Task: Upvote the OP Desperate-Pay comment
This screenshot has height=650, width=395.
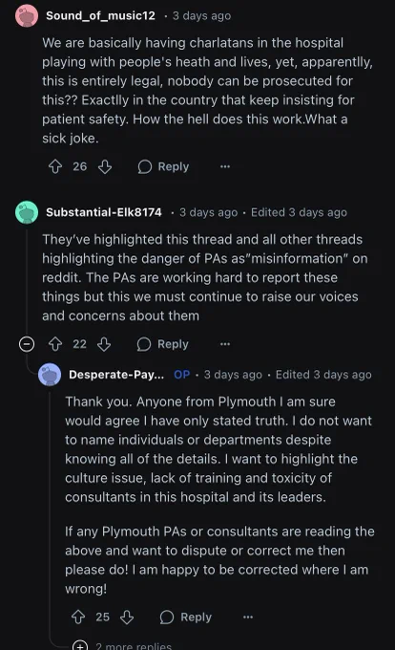Action: point(78,617)
